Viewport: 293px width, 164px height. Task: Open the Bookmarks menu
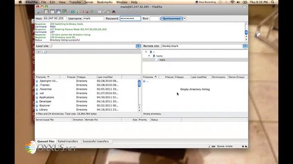(x=105, y=2)
